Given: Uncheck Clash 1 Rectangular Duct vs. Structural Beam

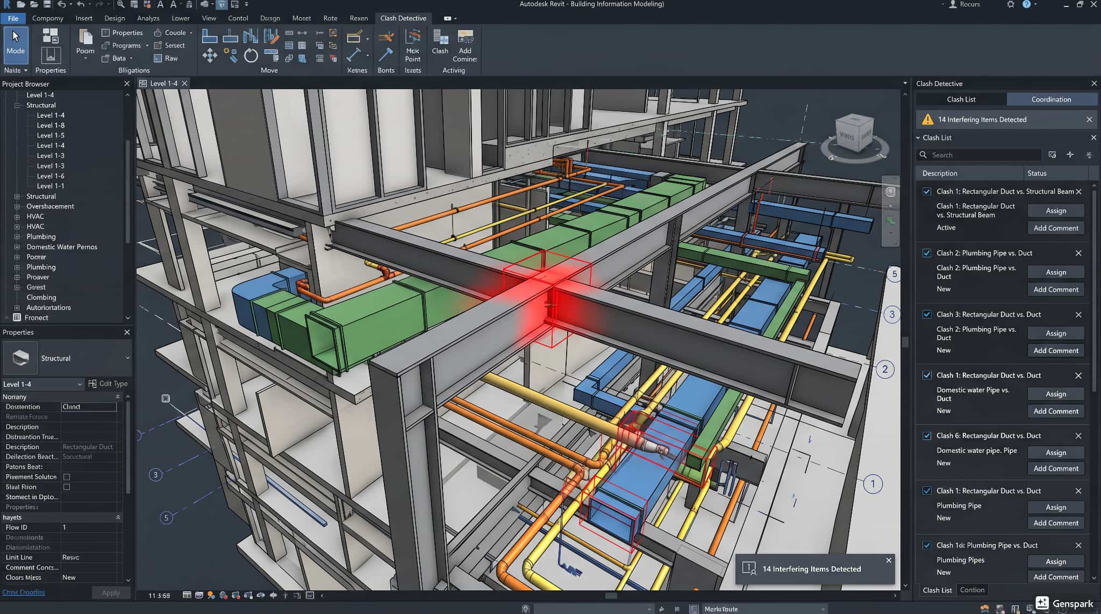Looking at the screenshot, I should (x=927, y=191).
